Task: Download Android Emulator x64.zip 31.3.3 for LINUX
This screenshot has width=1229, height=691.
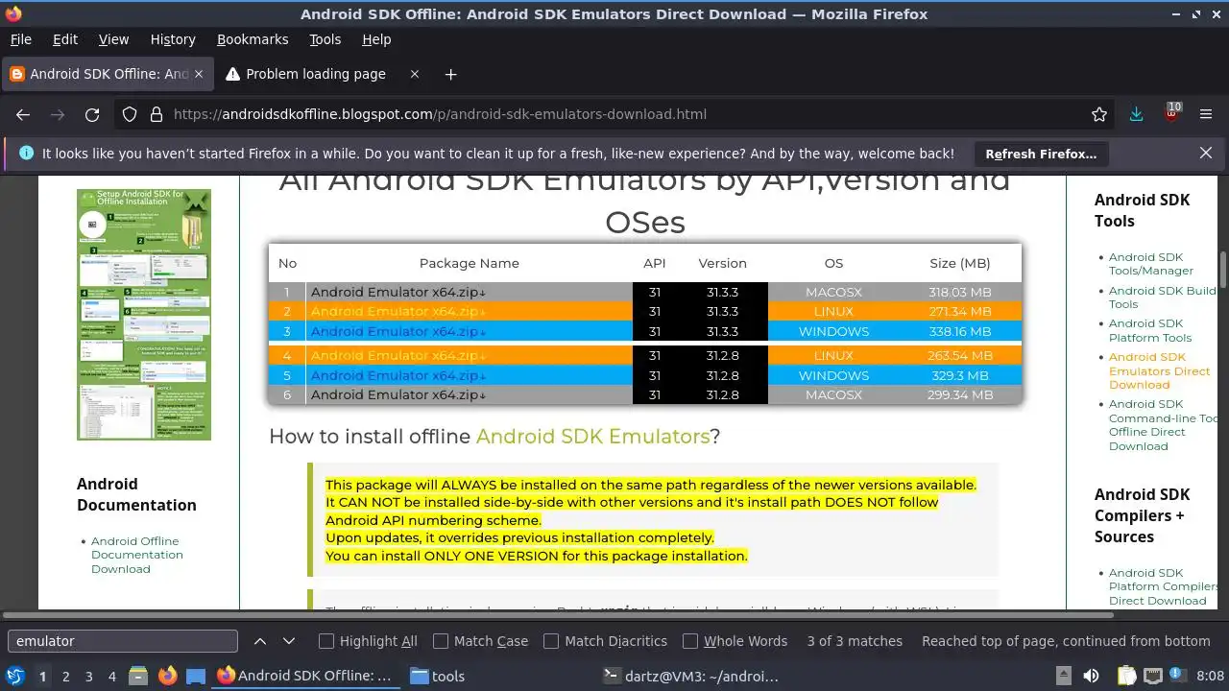Action: pyautogui.click(x=398, y=312)
